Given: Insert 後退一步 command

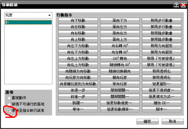Looking at the screenshot, I should (x=78, y=90).
